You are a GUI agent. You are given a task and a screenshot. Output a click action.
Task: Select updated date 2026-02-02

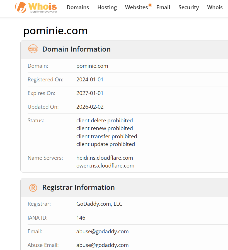coord(90,107)
